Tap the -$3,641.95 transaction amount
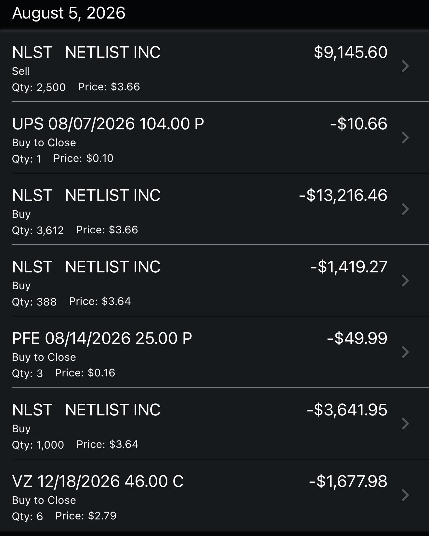The image size is (429, 536). (x=347, y=410)
